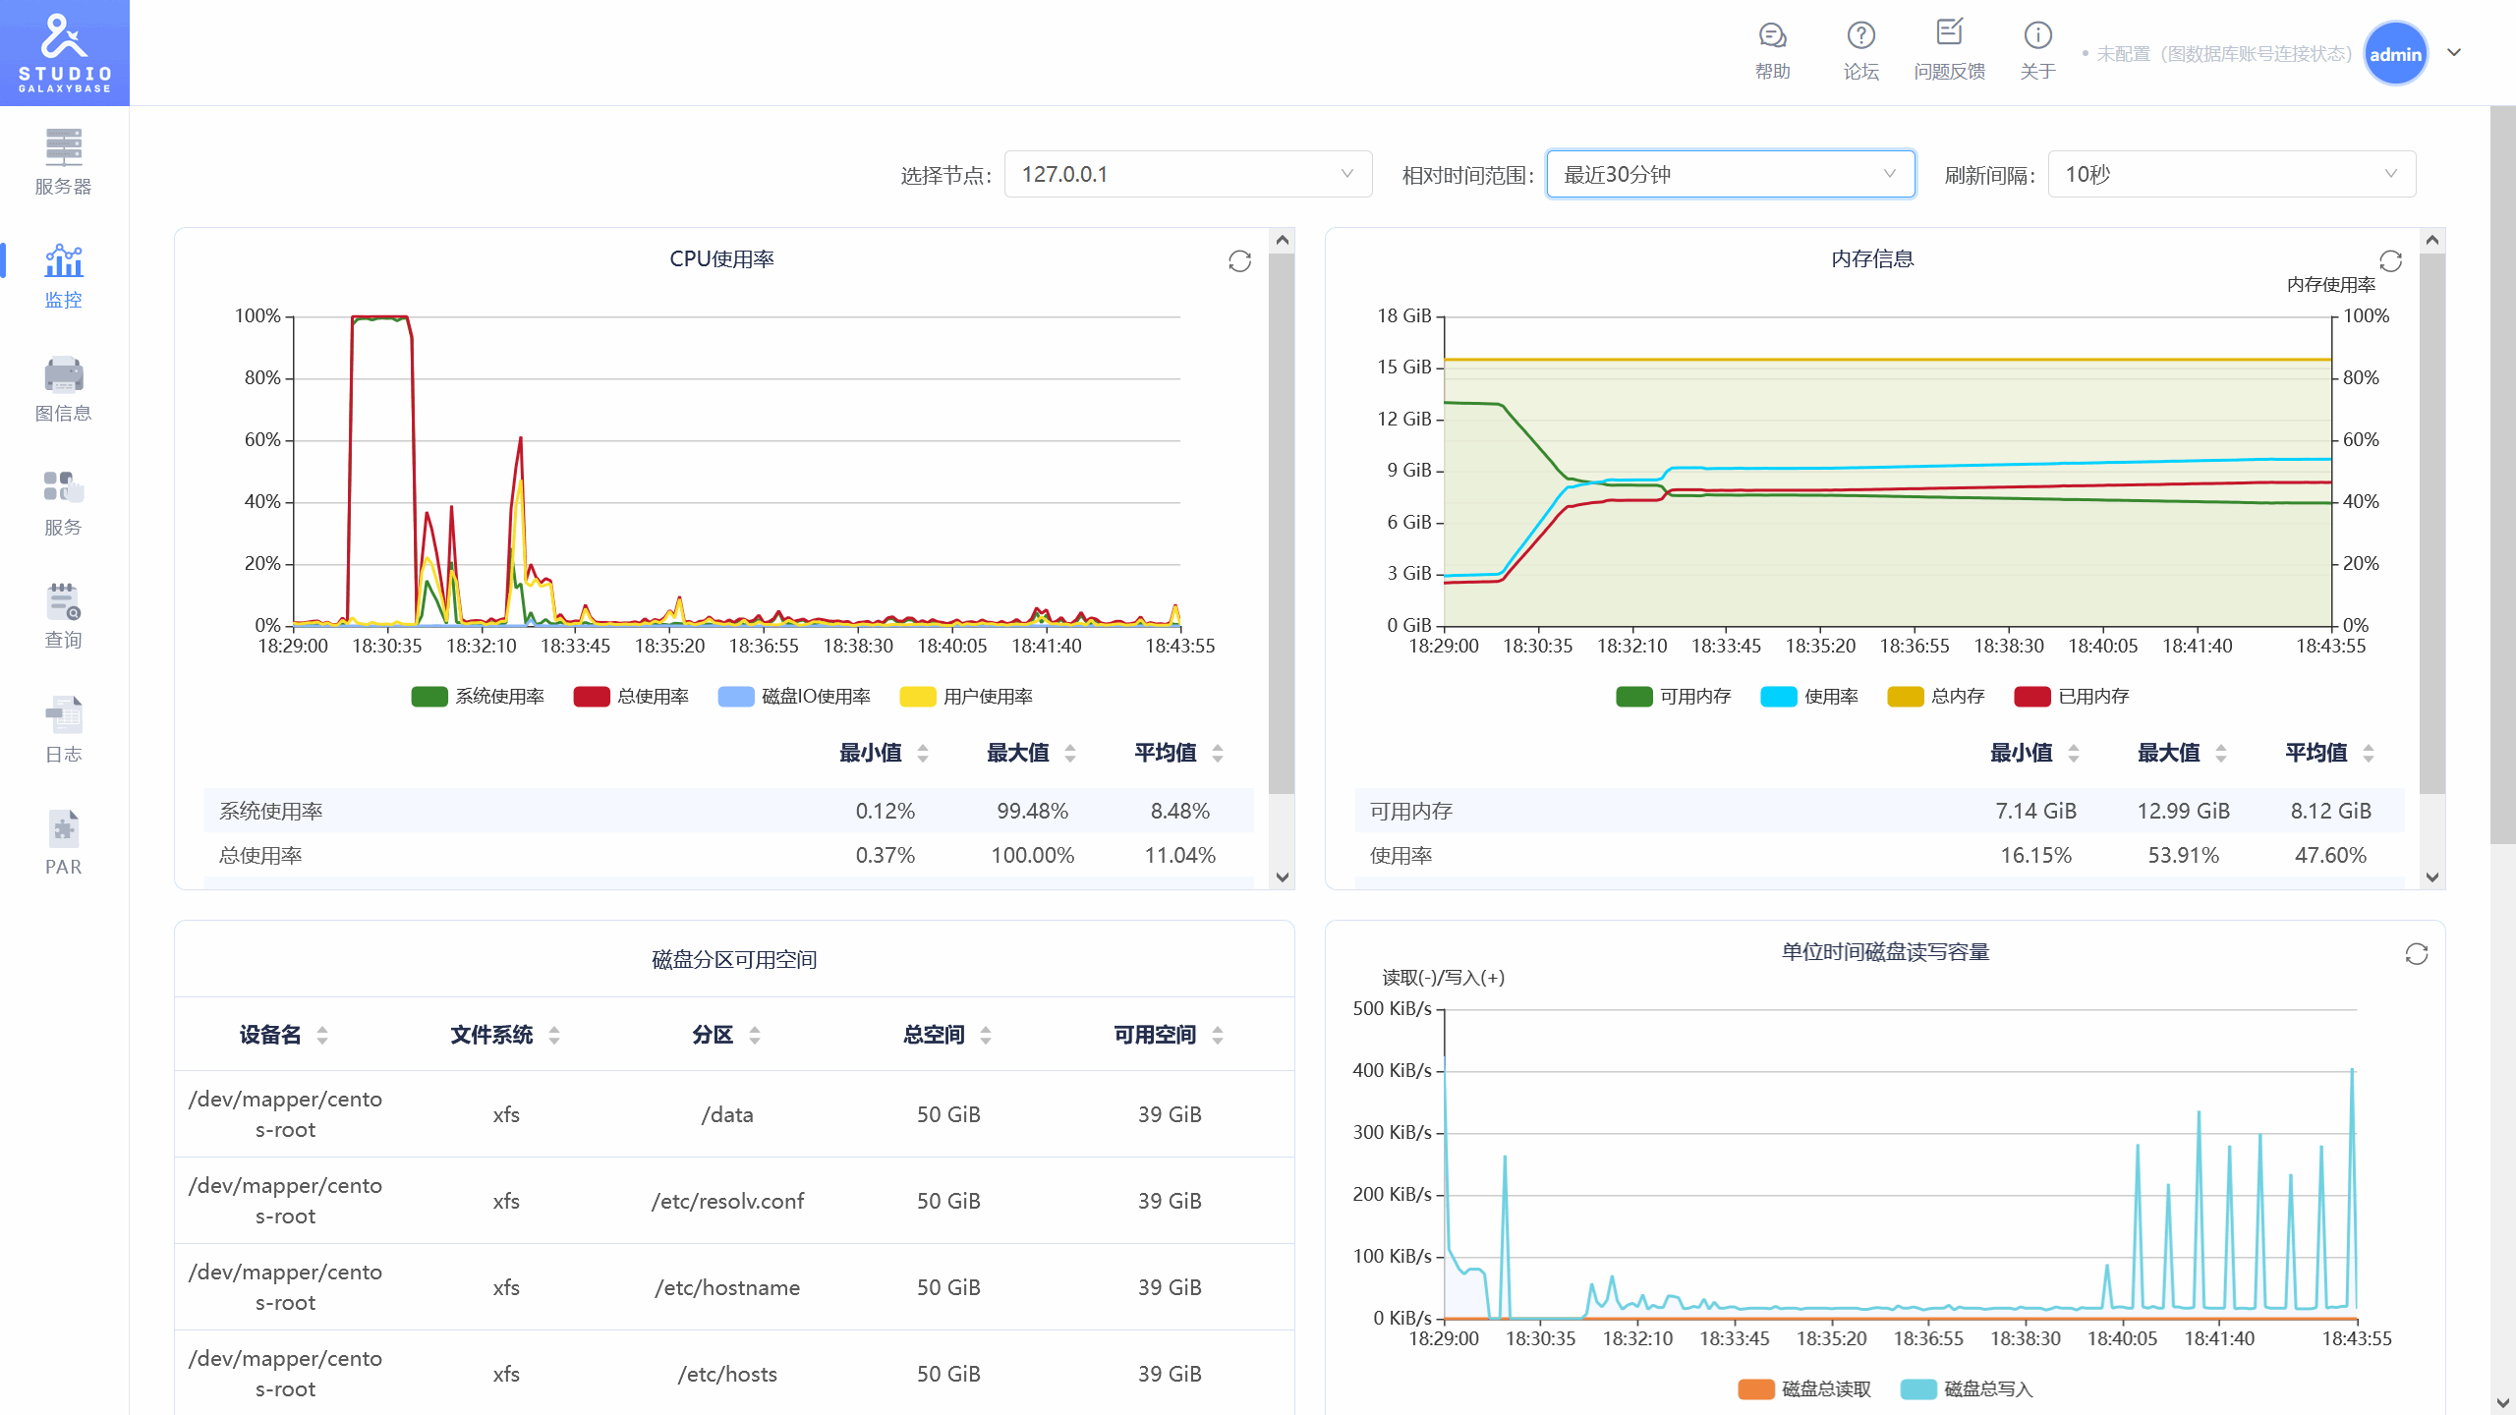Click the admin avatar
The height and width of the screenshot is (1415, 2516).
[2396, 54]
